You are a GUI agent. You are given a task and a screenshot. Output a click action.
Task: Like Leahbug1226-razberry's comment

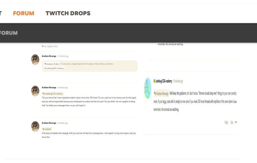click(232, 122)
